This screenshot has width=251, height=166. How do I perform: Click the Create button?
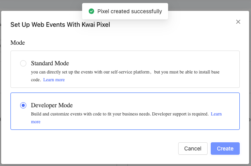pyautogui.click(x=225, y=149)
